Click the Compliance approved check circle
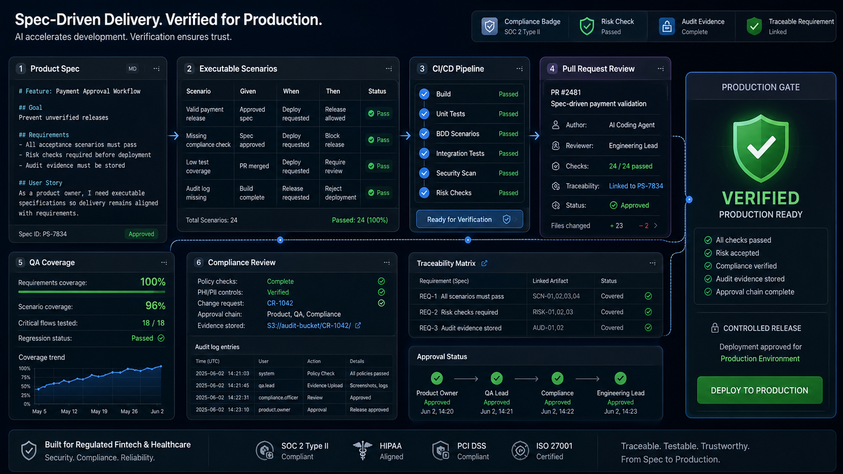 [557, 378]
